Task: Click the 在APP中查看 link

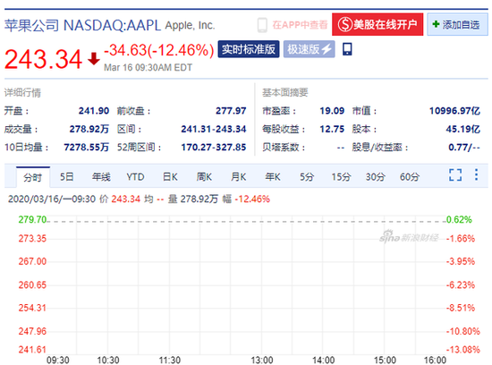Action: point(300,25)
